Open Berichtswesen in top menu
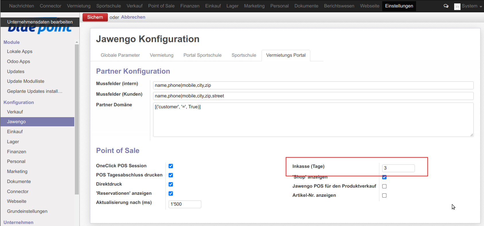 339,6
